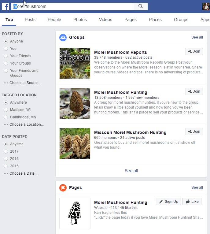Select Anytime under Date Posted

[x=6, y=144]
